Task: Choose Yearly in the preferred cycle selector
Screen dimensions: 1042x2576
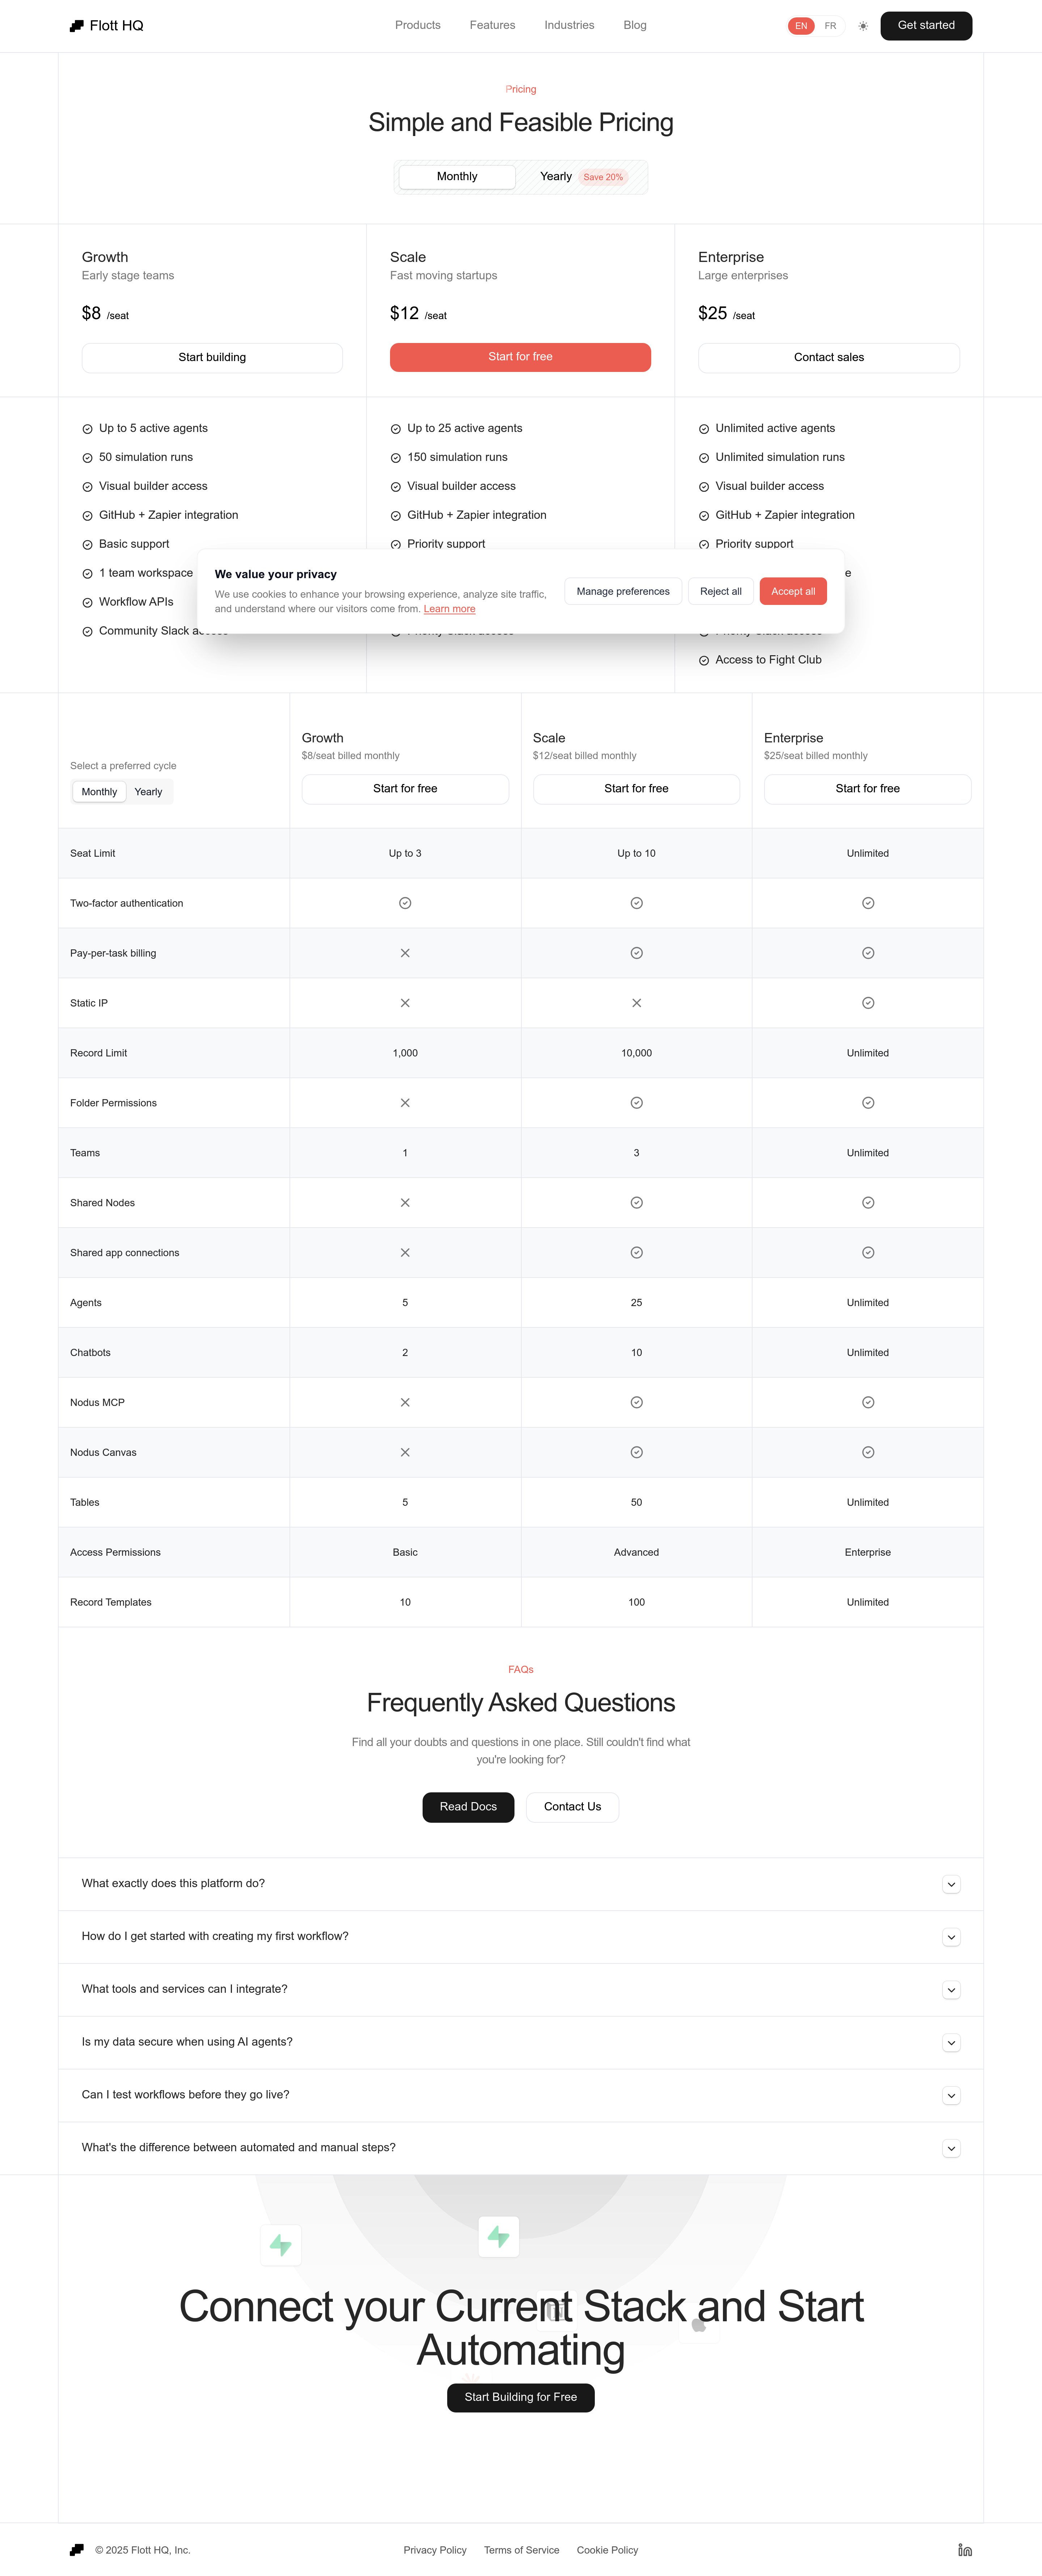Action: (148, 792)
